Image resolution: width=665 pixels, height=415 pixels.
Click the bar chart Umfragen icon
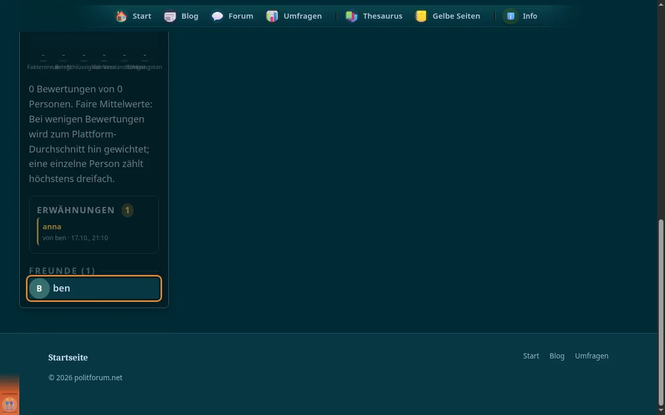[x=272, y=16]
